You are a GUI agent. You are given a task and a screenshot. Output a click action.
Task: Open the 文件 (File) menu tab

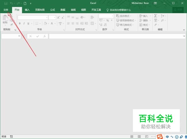(6, 10)
